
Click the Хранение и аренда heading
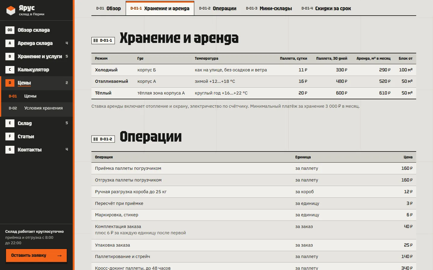tap(179, 38)
